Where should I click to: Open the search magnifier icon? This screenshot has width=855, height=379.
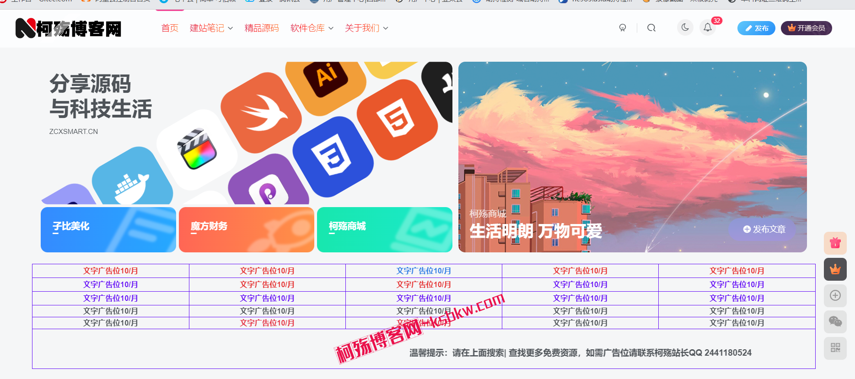point(651,28)
